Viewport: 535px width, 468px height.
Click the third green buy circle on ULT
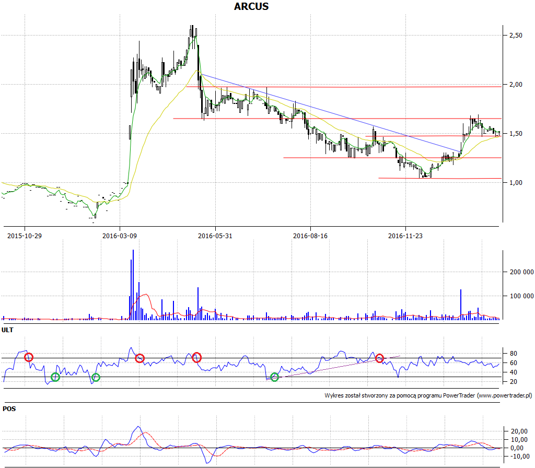(274, 377)
